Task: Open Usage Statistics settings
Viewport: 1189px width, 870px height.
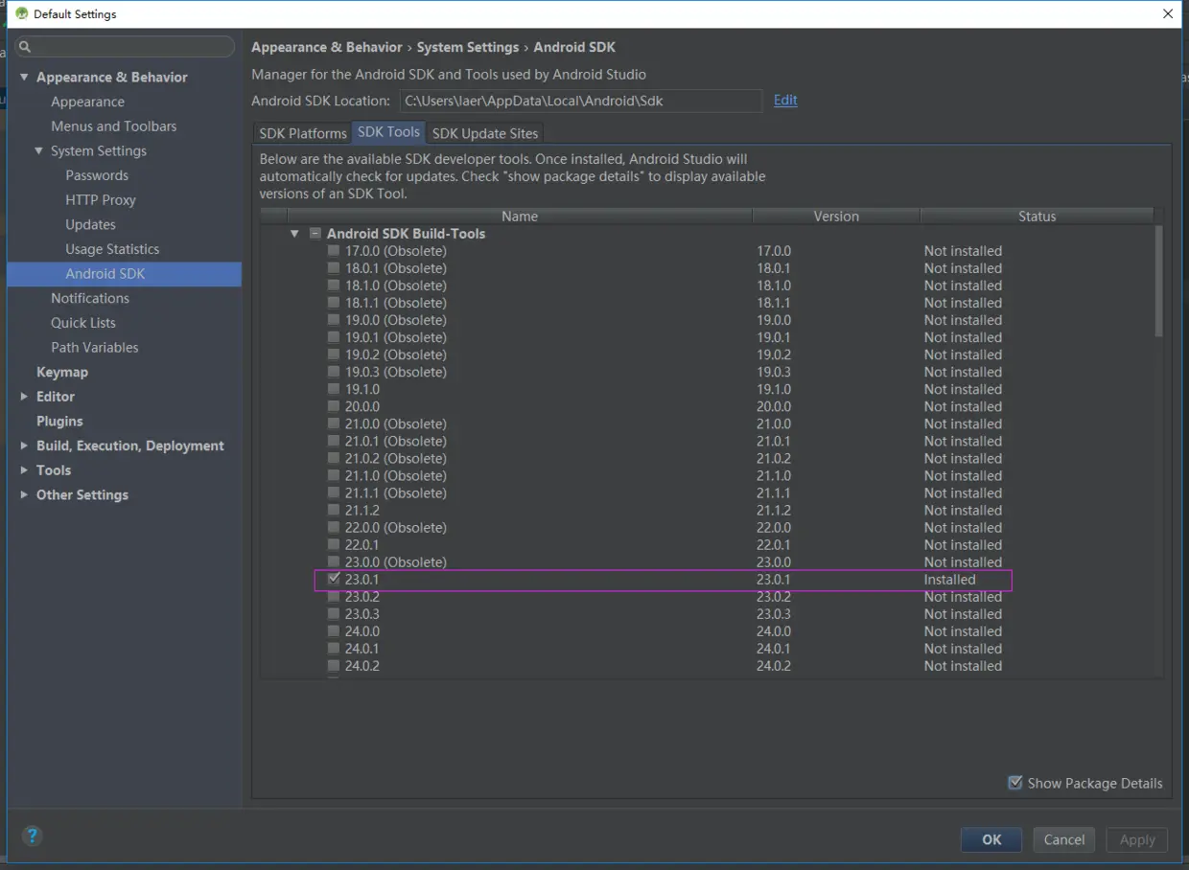Action: click(x=112, y=249)
